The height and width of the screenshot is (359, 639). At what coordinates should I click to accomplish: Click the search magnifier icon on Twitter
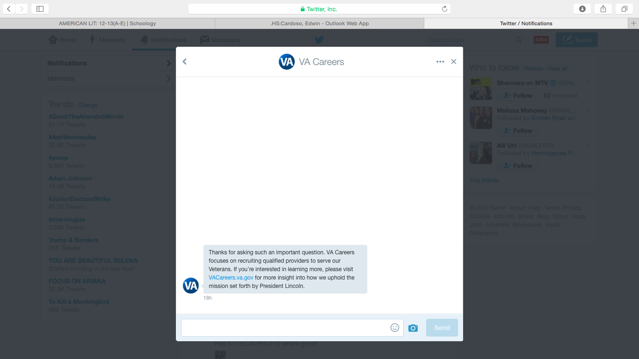point(519,40)
